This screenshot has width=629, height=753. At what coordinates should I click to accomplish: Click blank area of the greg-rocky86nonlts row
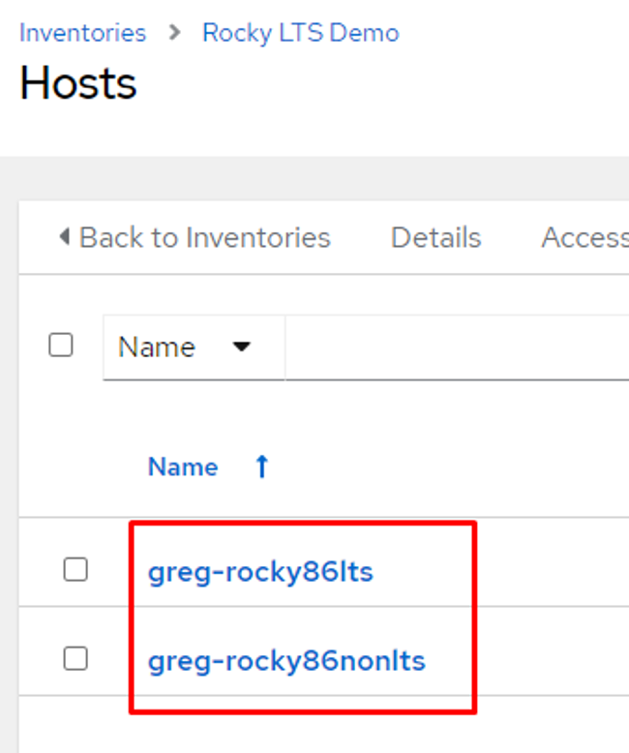point(553,650)
